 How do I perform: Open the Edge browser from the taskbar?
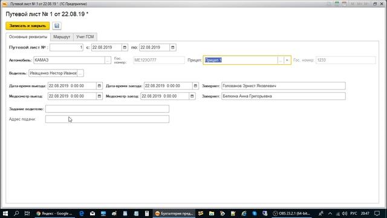[82, 213]
